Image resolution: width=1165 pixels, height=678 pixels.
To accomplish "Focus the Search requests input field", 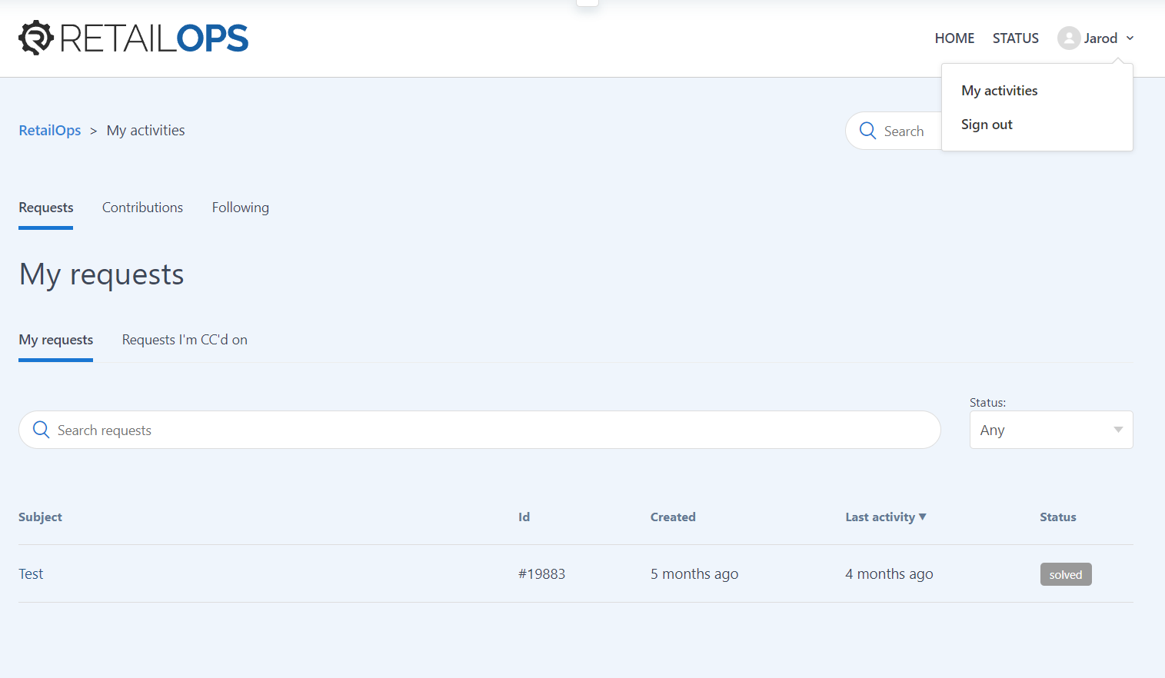I will (x=480, y=430).
